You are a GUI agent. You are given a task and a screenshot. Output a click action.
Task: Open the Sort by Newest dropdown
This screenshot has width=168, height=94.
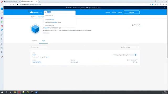[x=132, y=47]
